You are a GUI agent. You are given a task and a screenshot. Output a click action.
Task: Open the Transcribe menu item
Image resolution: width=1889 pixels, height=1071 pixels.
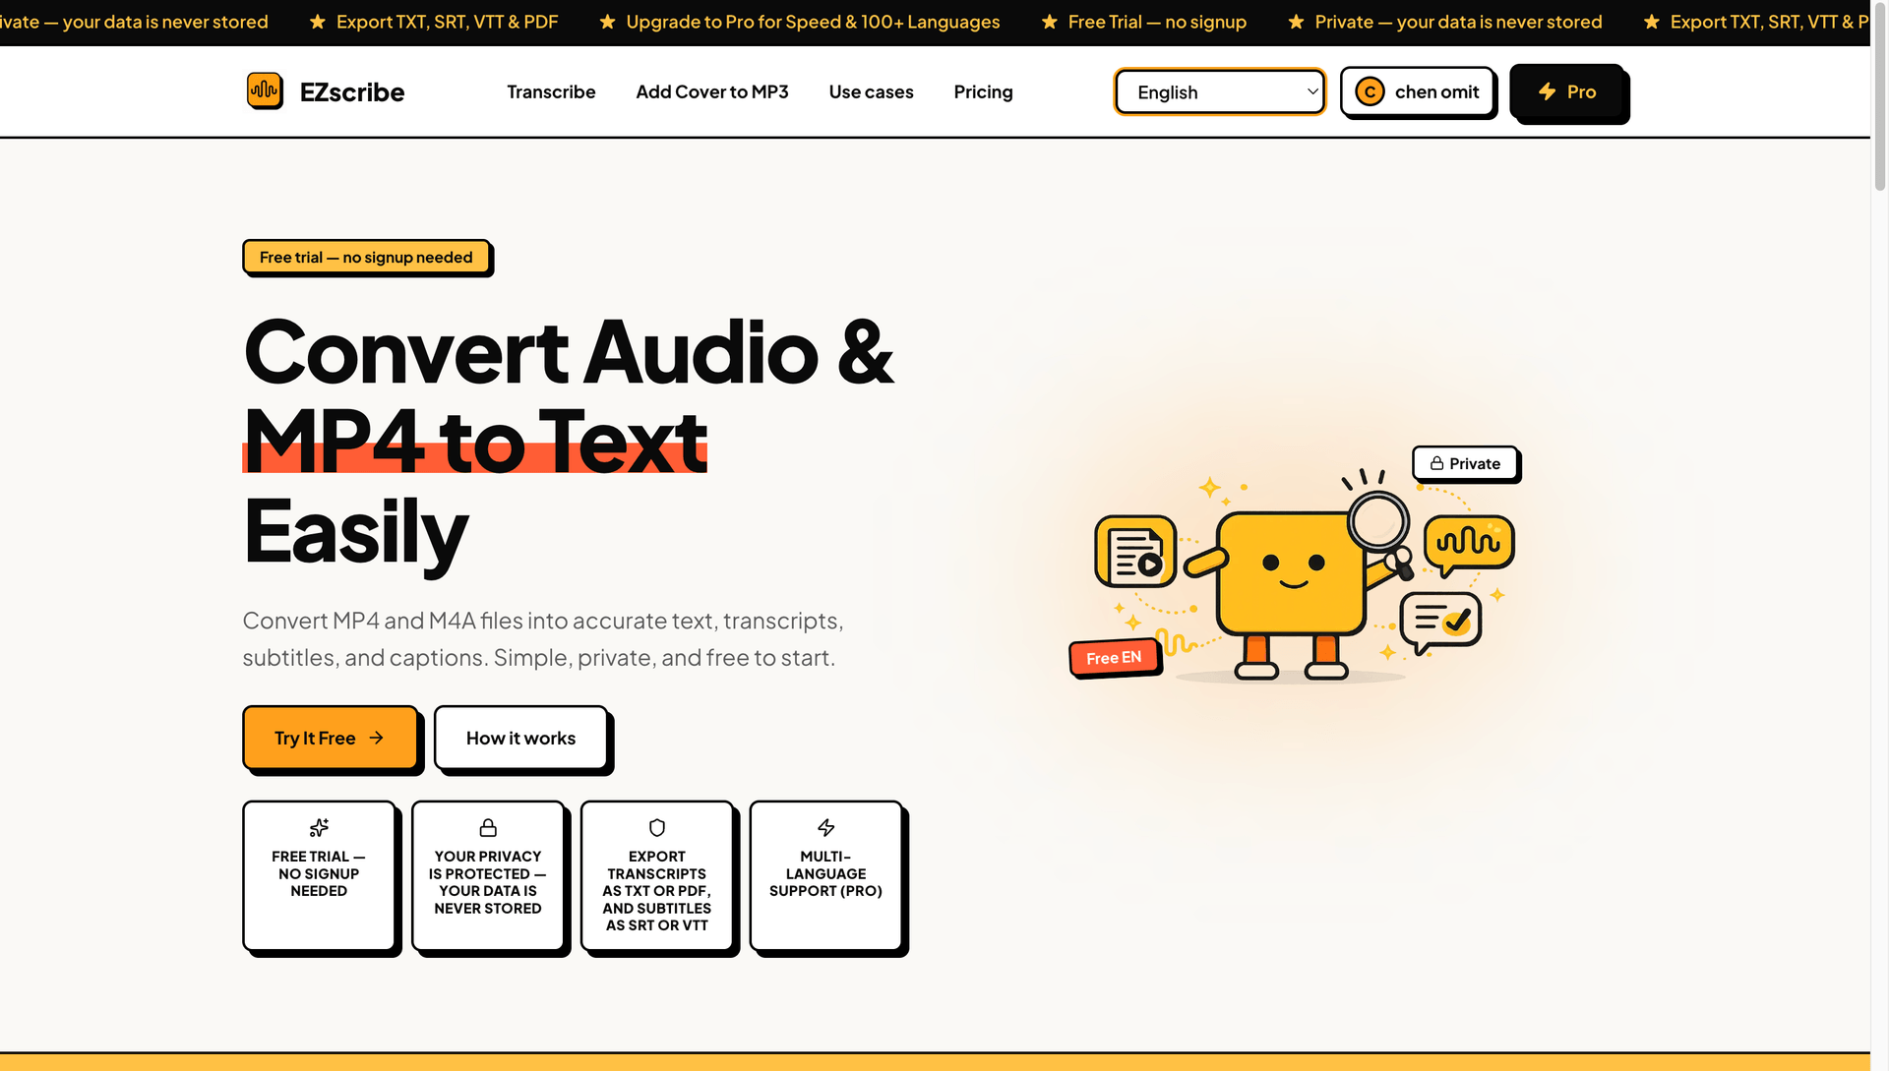(551, 91)
